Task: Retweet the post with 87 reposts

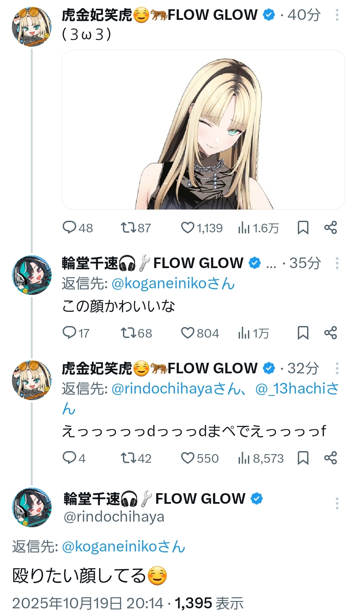Action: point(127,228)
